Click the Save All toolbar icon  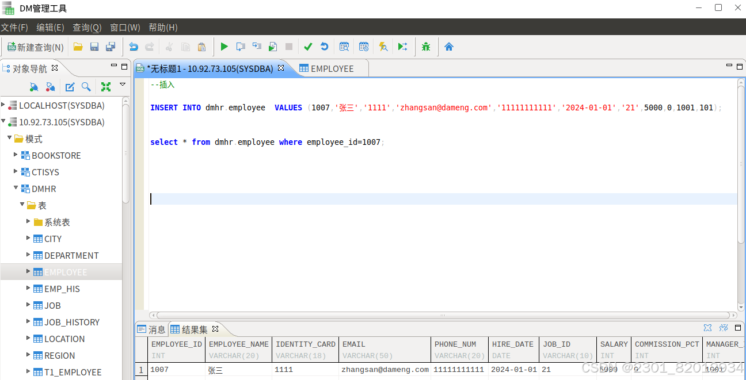point(111,47)
